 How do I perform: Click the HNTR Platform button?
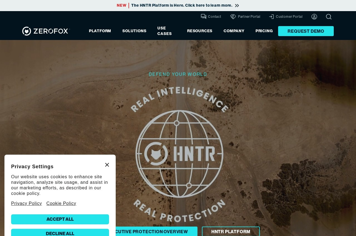(231, 232)
